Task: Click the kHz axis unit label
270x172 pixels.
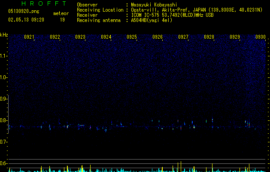Action: (x=4, y=35)
